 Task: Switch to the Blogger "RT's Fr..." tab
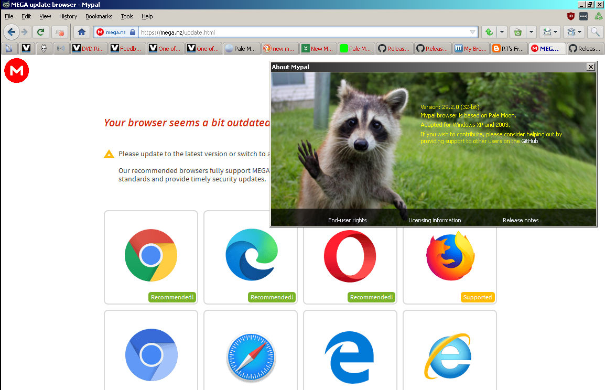(x=509, y=48)
